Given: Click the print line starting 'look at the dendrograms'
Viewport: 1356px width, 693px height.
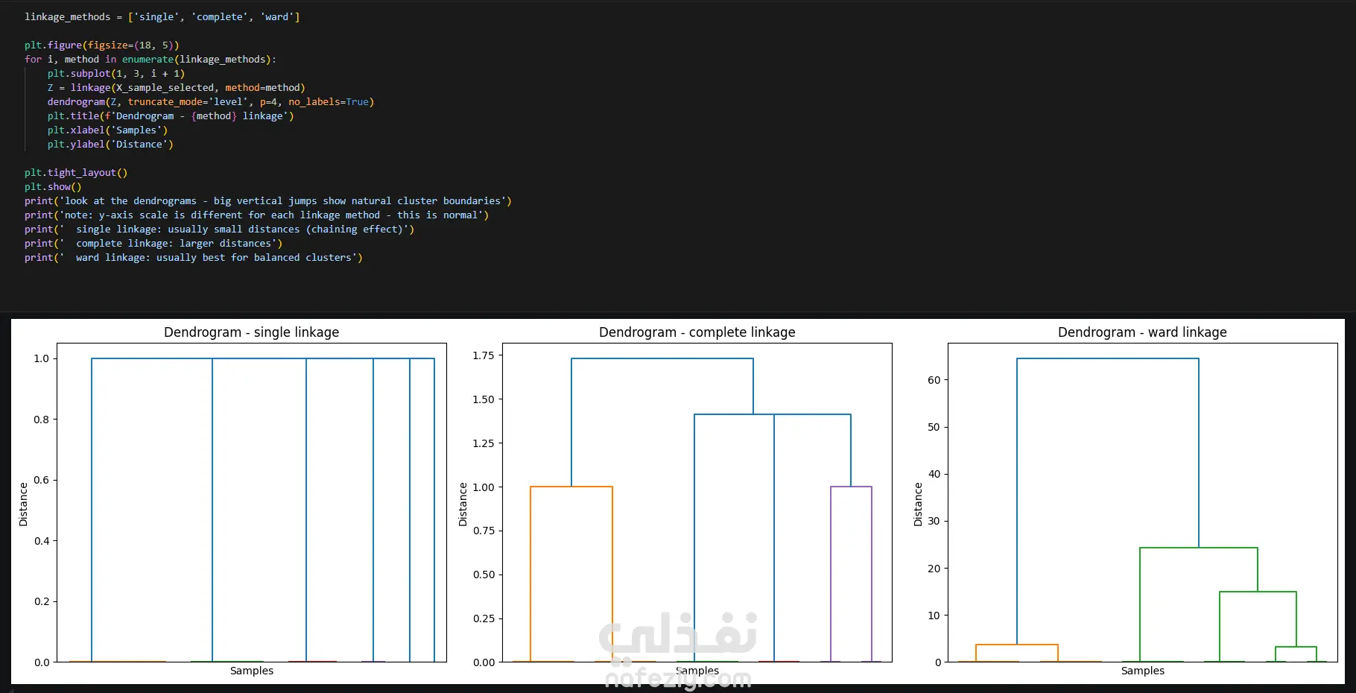Looking at the screenshot, I should click(267, 200).
